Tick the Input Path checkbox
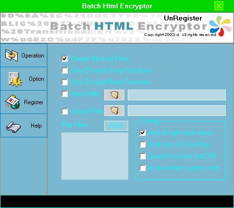 [65, 94]
